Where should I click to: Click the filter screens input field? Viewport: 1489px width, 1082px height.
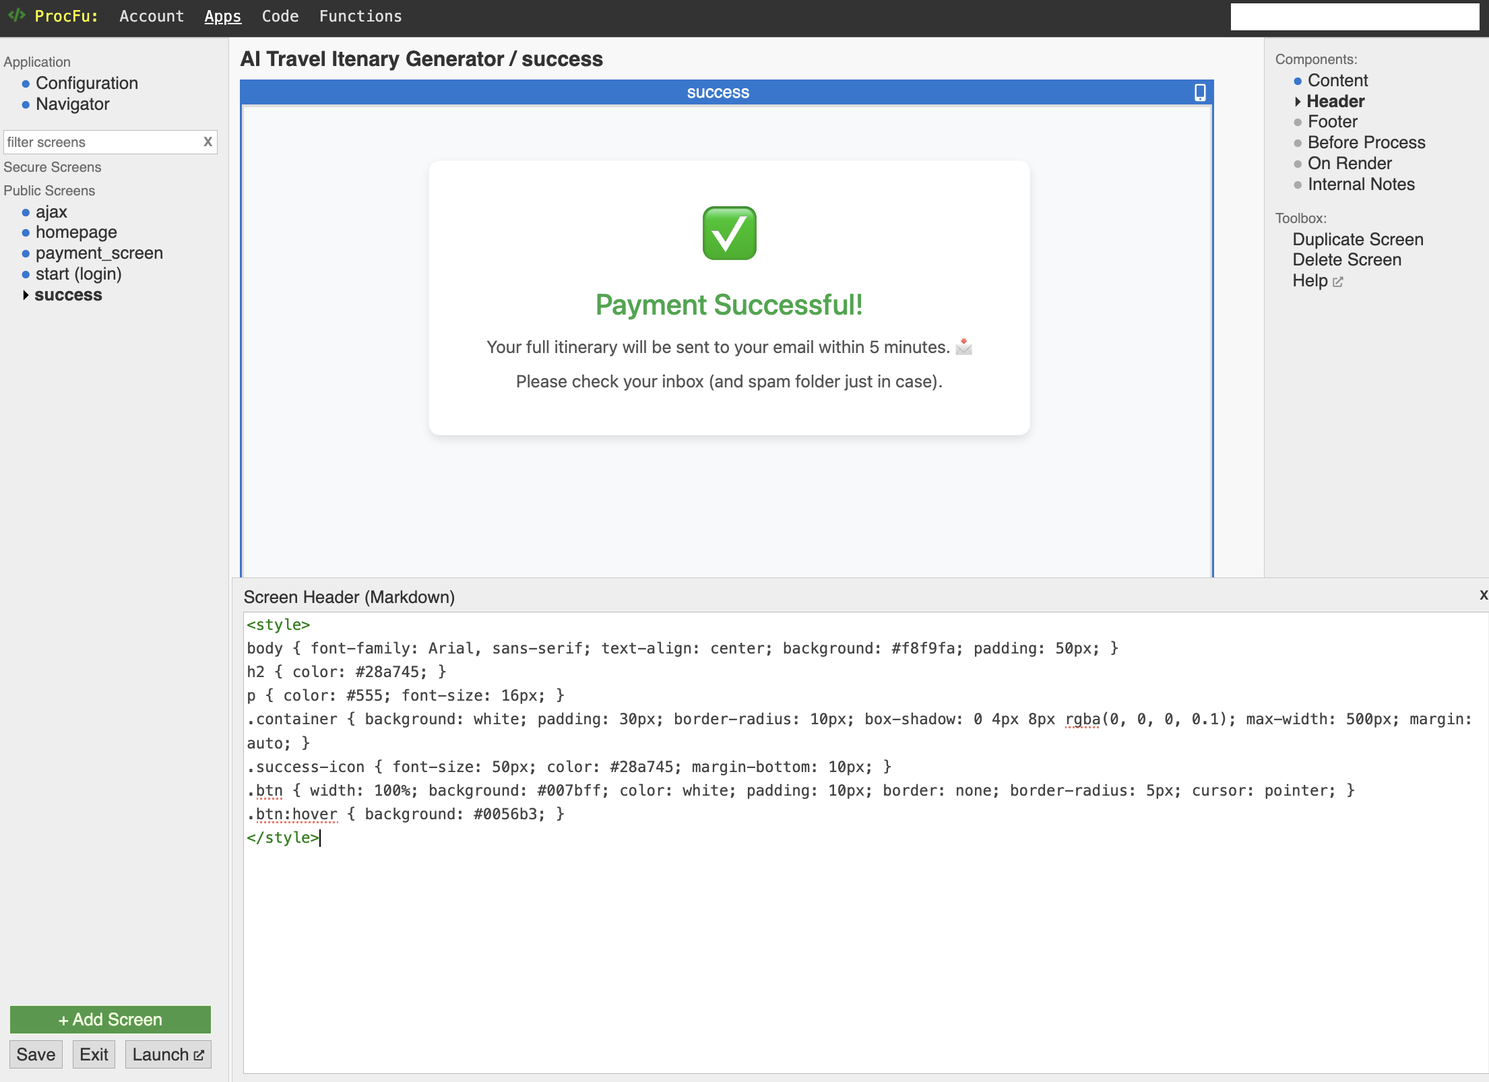(101, 142)
